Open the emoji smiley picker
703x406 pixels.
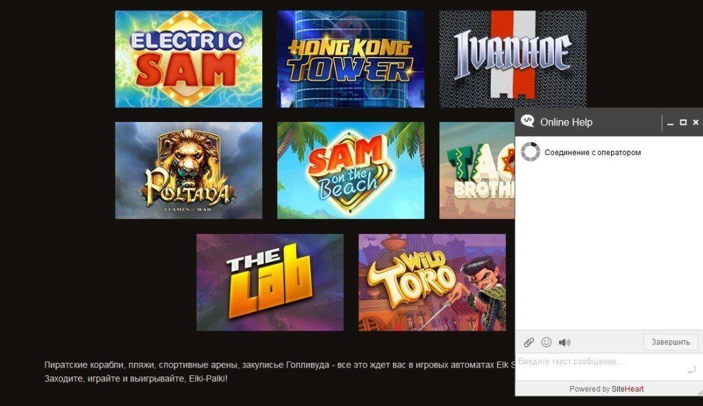[546, 342]
